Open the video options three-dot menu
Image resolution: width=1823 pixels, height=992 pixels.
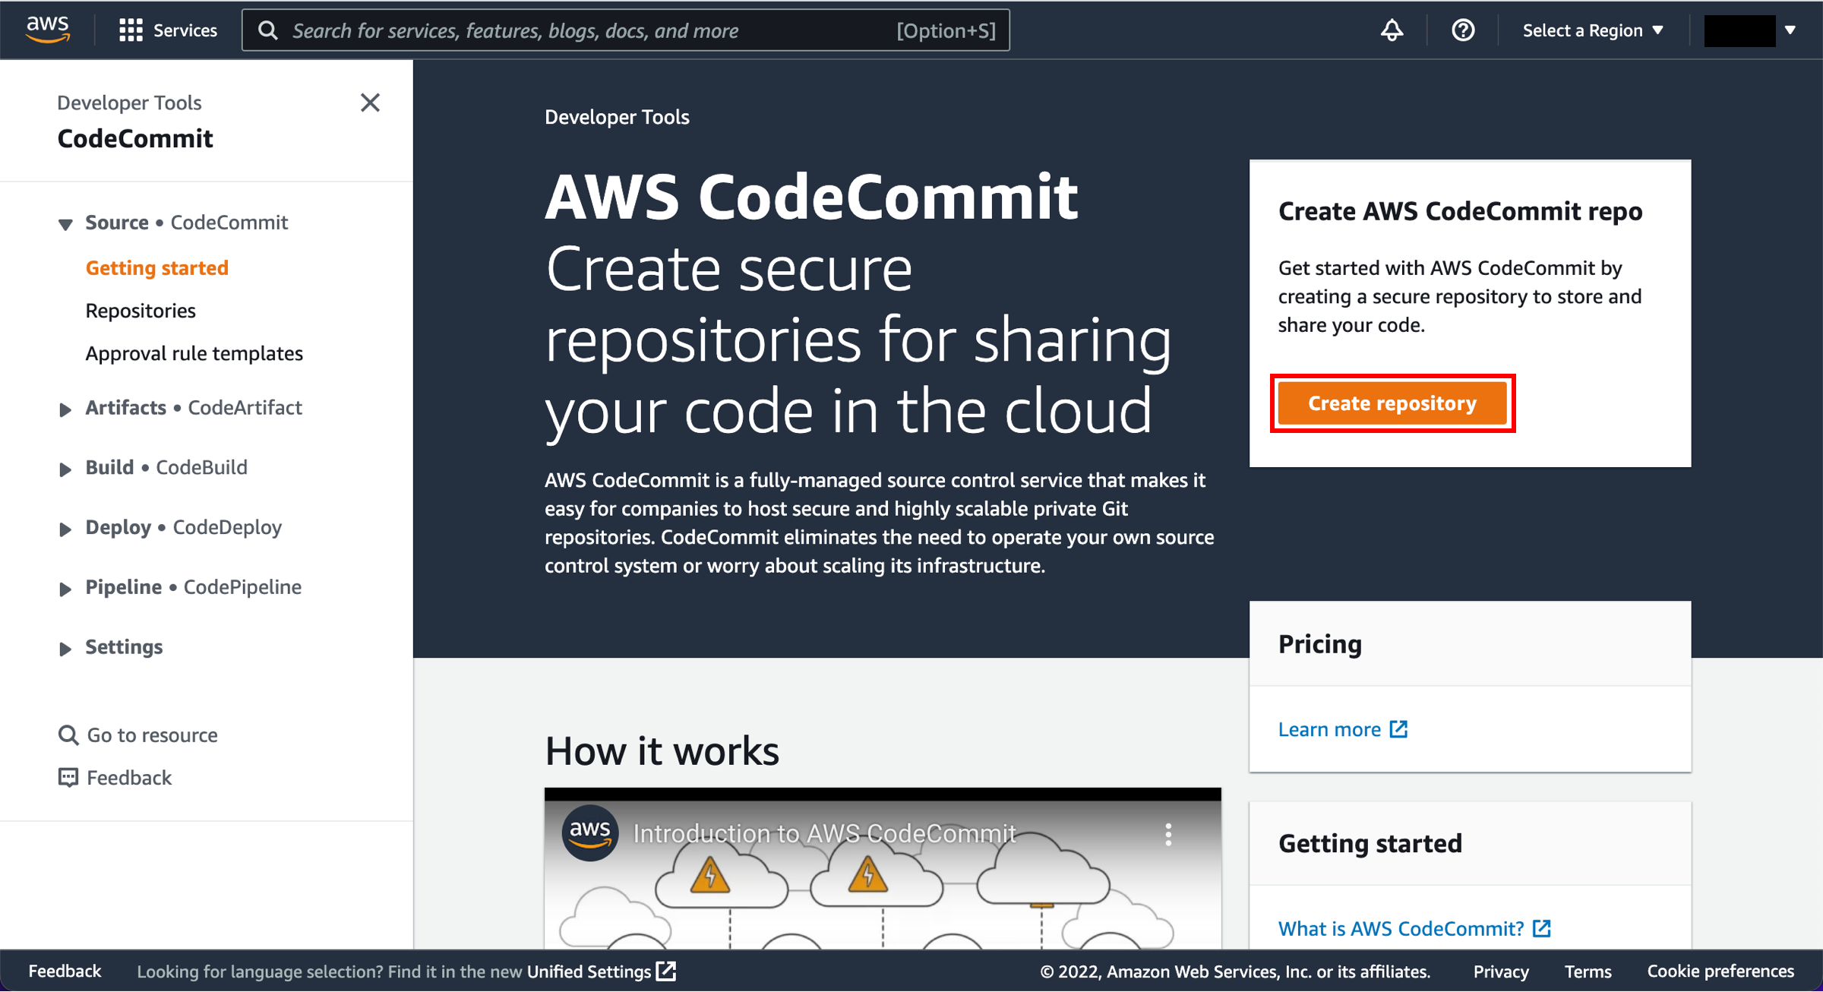[1168, 834]
